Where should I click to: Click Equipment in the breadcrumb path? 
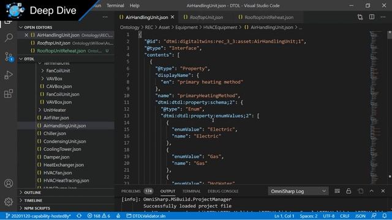point(186,28)
